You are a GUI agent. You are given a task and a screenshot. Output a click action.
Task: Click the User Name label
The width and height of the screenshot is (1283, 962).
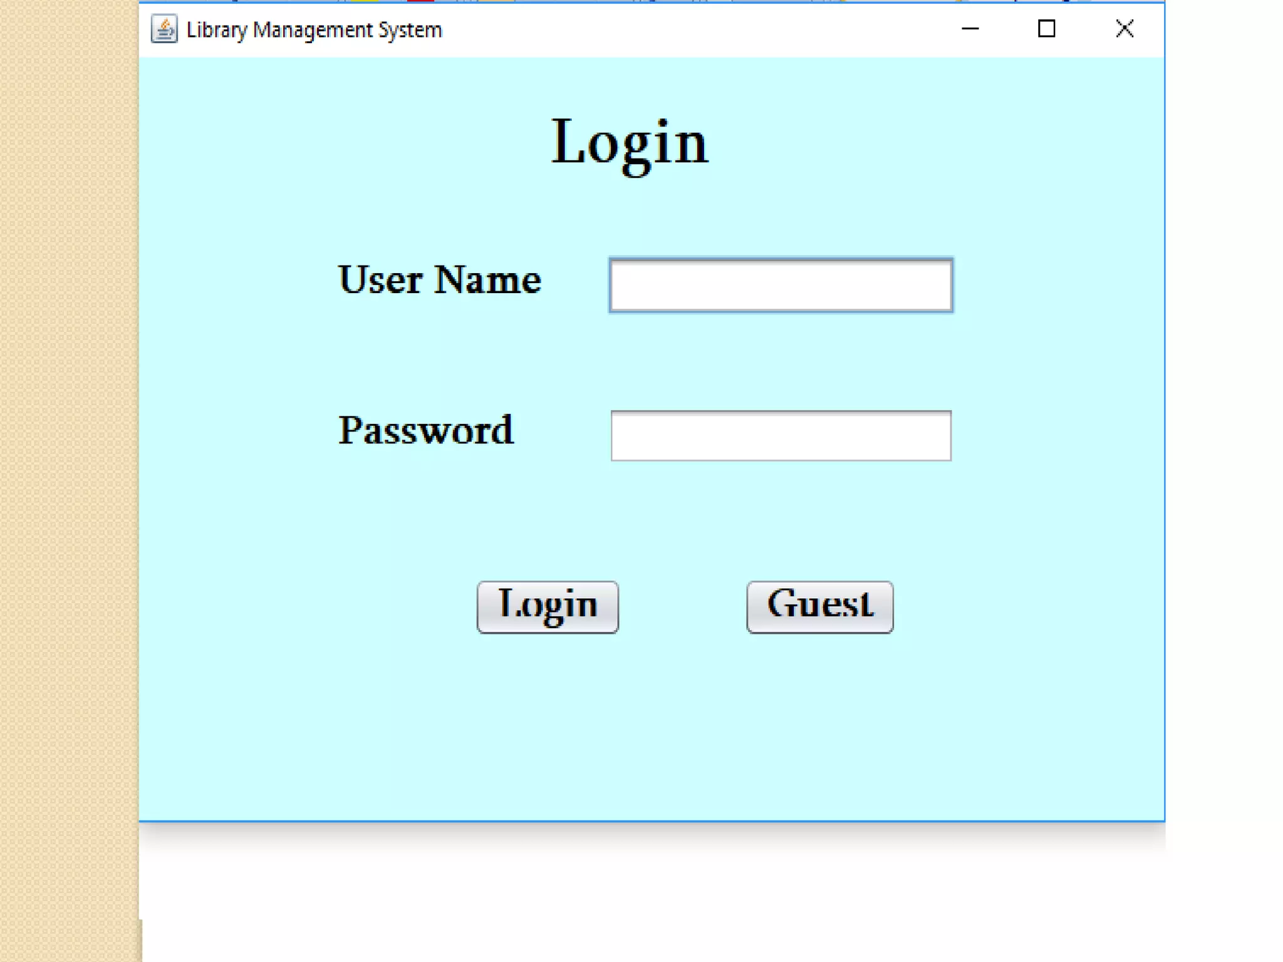[439, 279]
